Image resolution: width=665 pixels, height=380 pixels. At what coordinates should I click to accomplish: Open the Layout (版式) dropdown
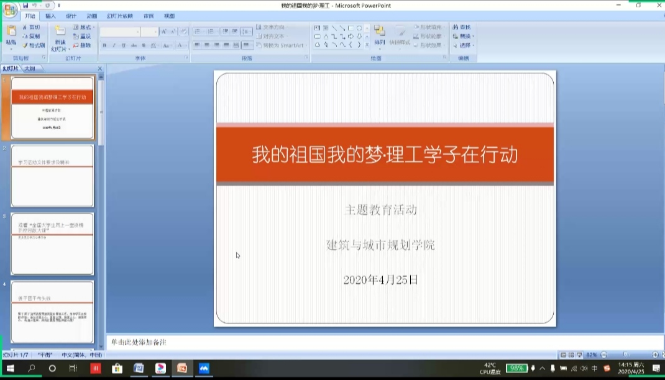point(83,27)
